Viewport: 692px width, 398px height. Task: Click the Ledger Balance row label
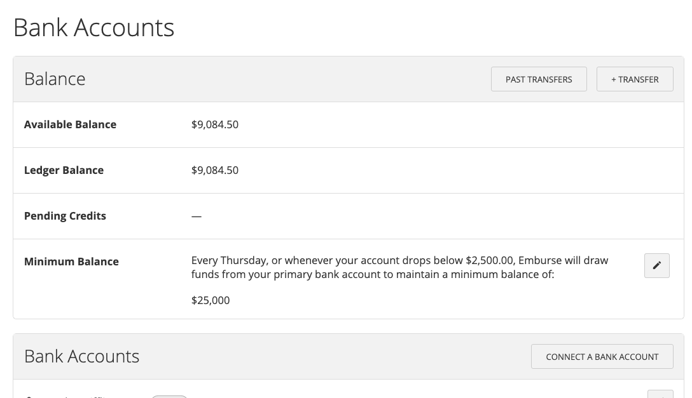(64, 170)
